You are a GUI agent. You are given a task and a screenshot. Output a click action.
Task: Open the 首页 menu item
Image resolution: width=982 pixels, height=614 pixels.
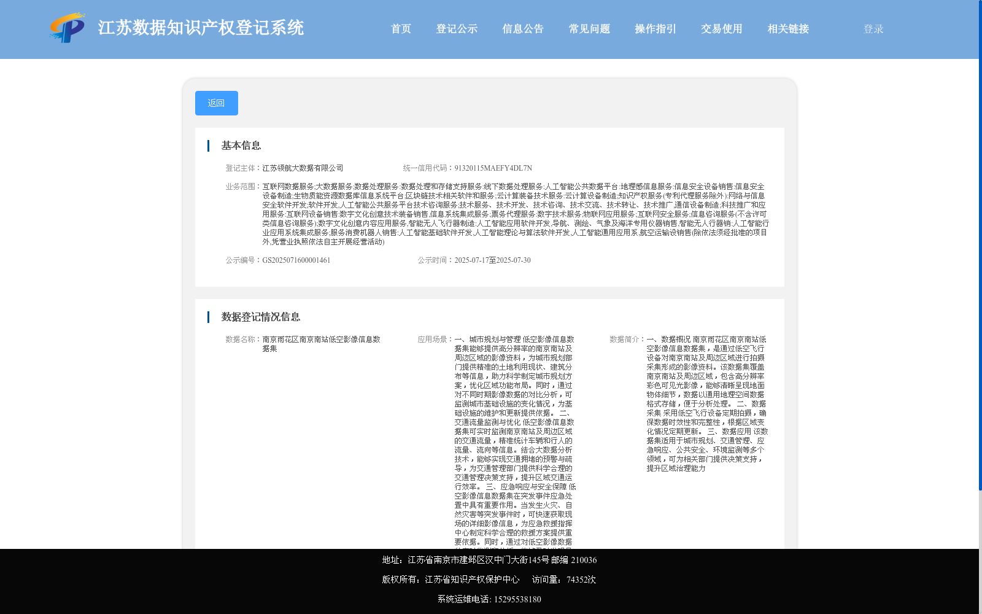click(401, 29)
